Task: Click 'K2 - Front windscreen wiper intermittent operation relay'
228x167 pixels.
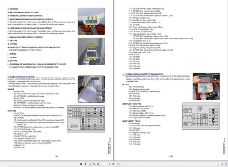Action: tap(36, 94)
